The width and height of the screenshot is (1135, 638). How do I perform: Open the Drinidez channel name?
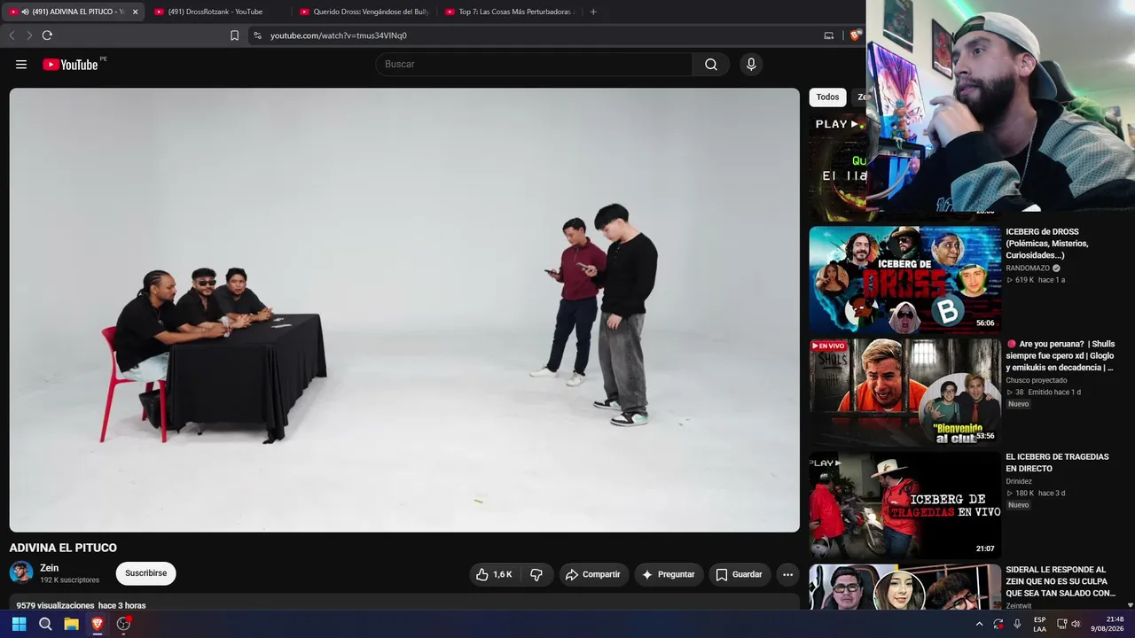[1019, 481]
